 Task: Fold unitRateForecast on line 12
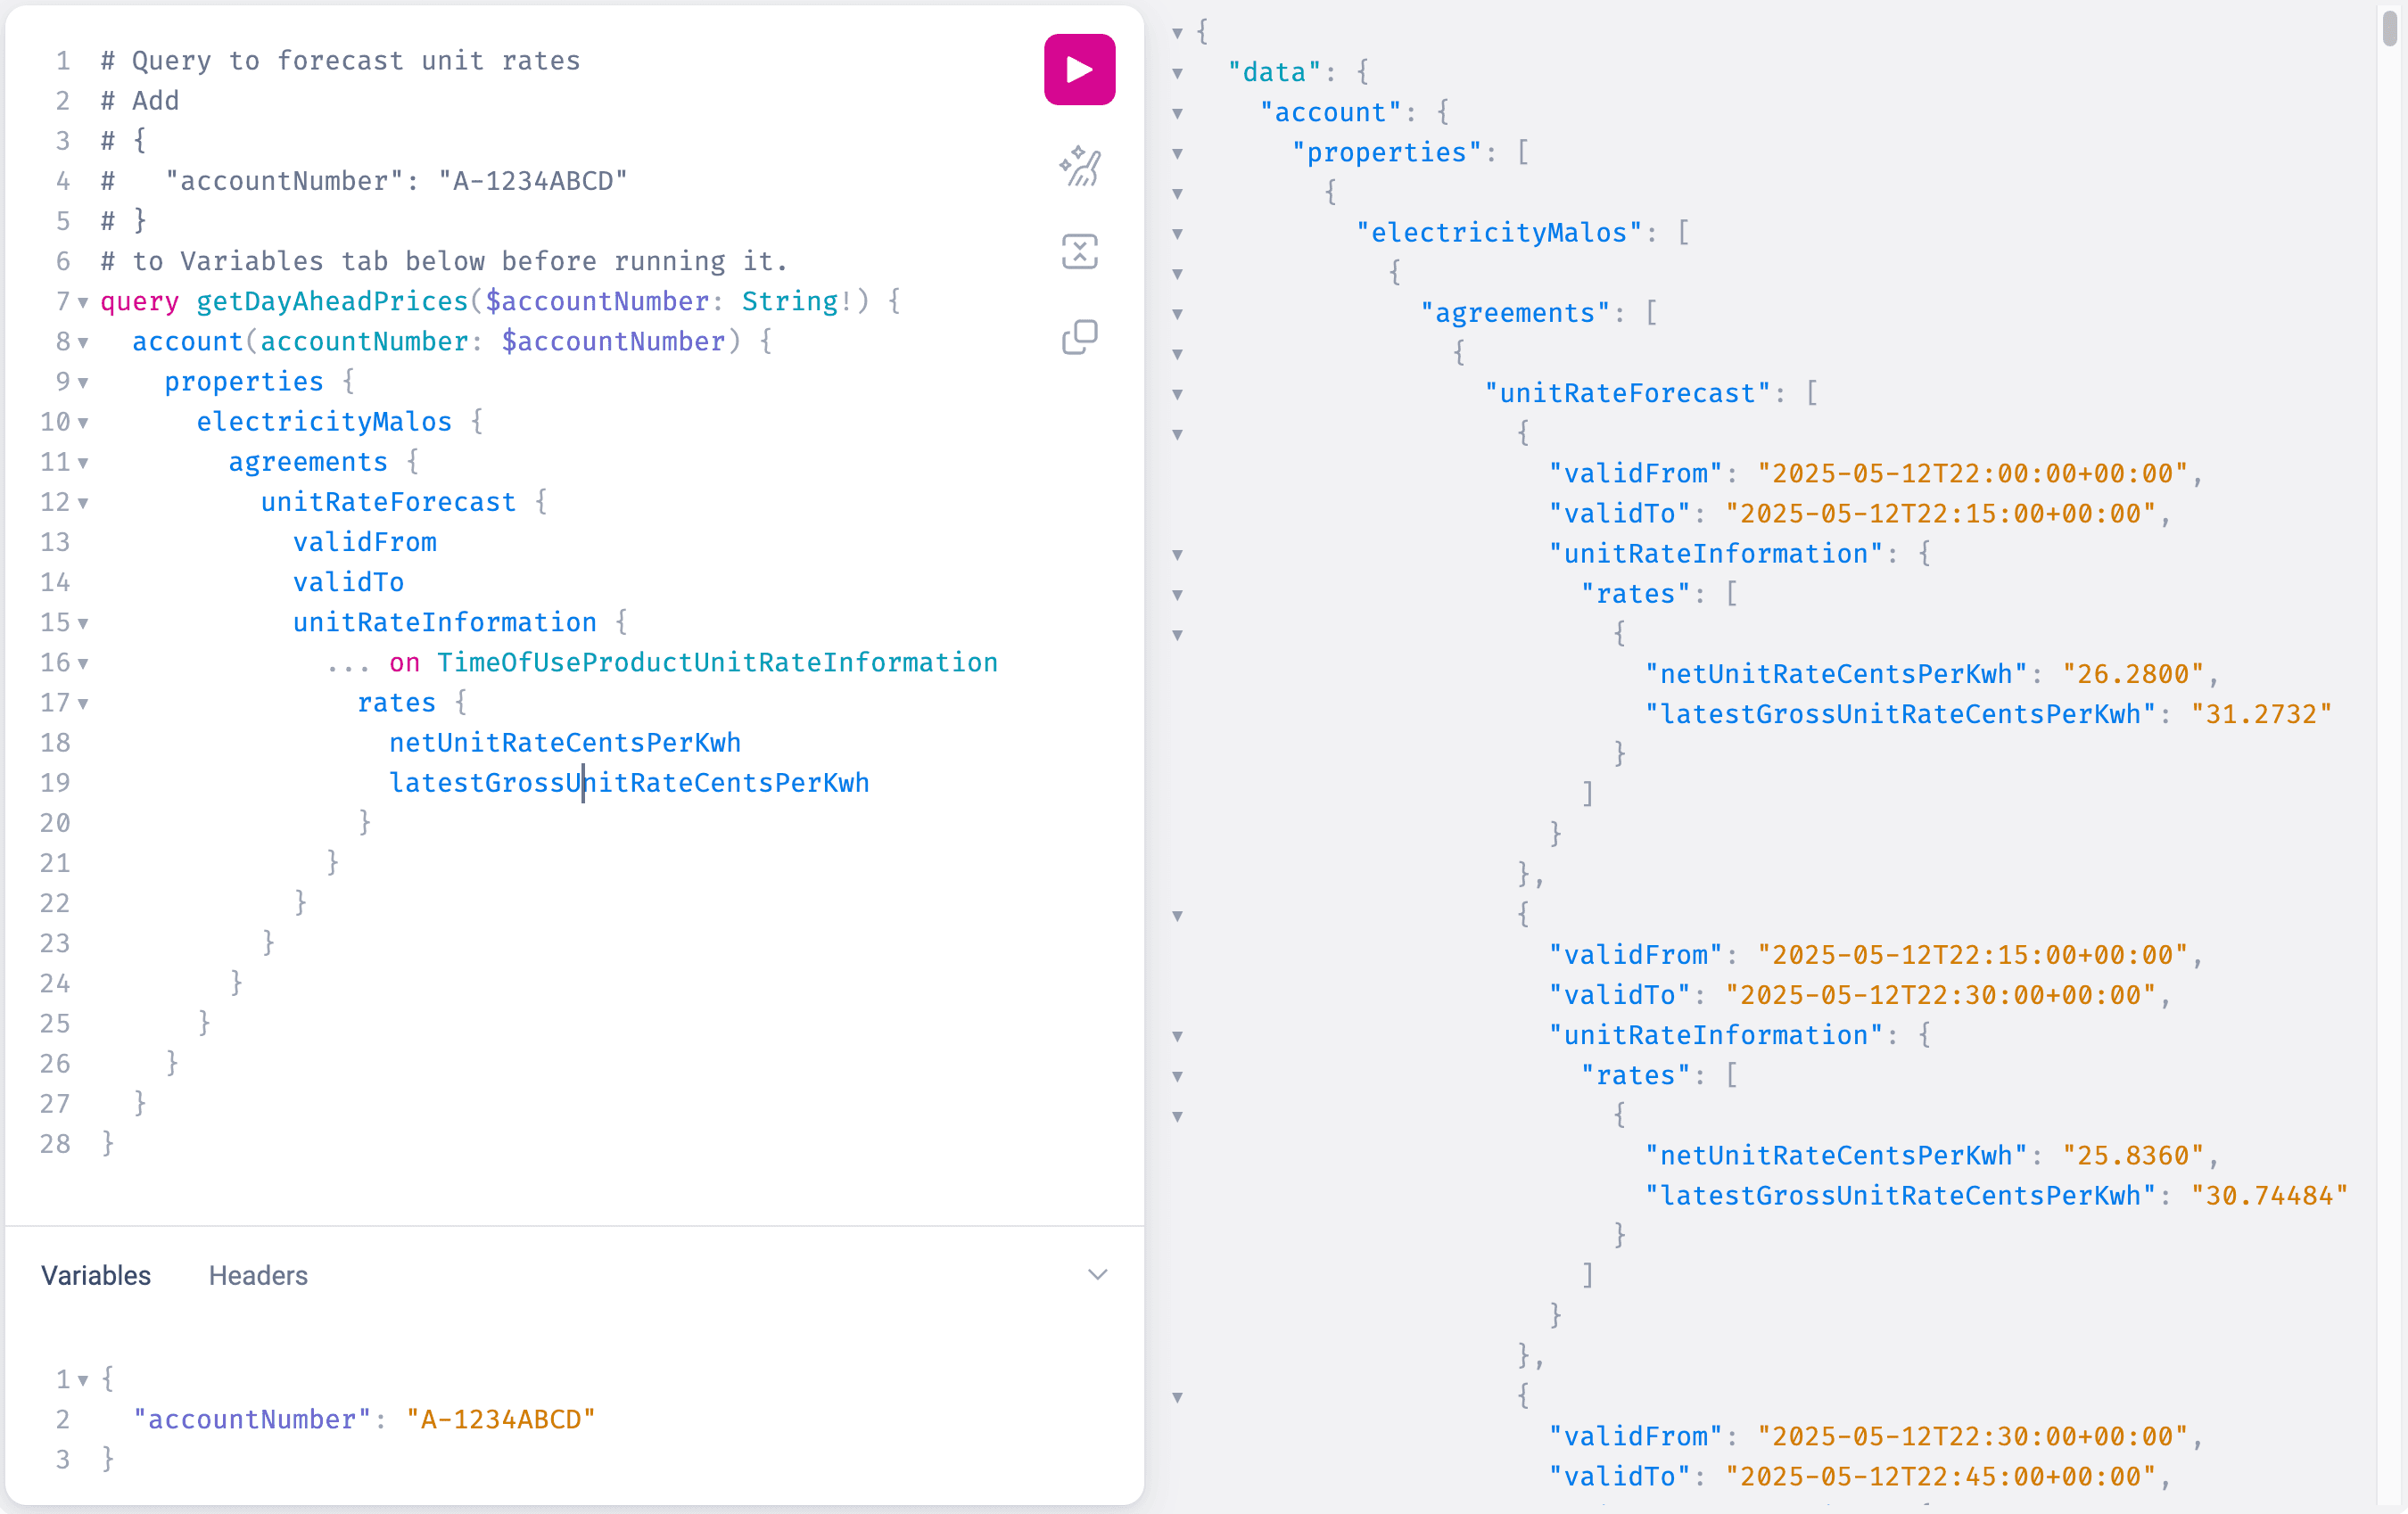(x=83, y=503)
